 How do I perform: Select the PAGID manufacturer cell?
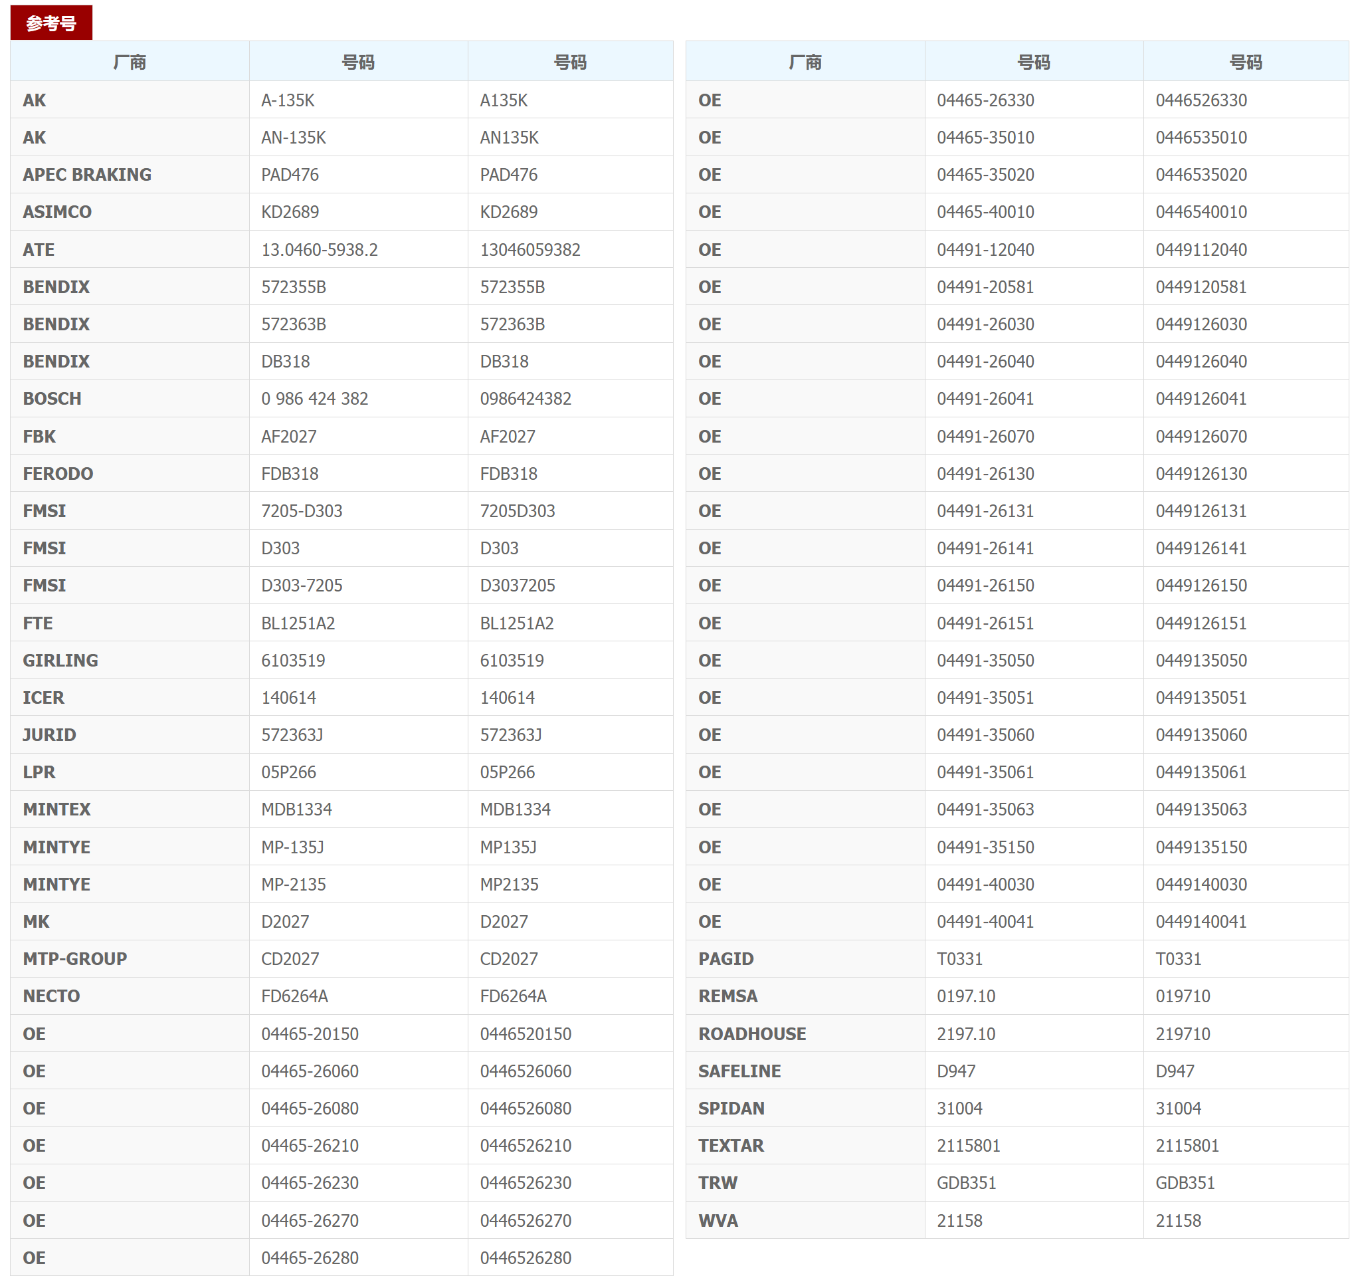point(725,958)
